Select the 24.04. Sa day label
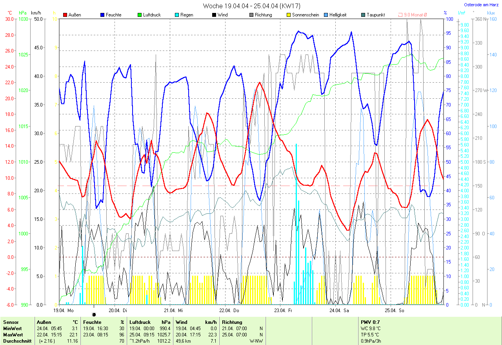Screen dimensions: 502x345 click(x=338, y=310)
